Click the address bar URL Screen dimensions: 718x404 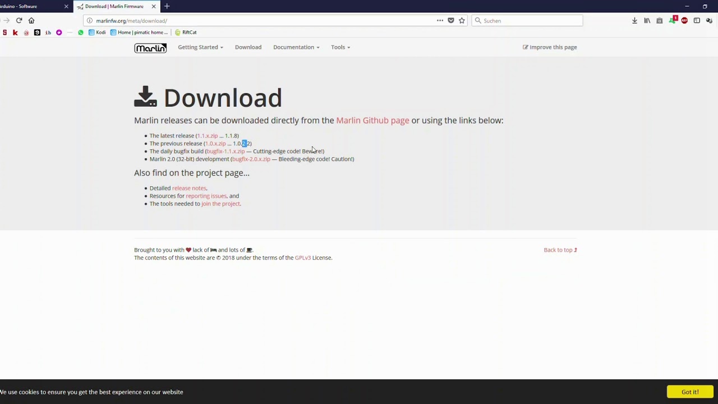131,21
